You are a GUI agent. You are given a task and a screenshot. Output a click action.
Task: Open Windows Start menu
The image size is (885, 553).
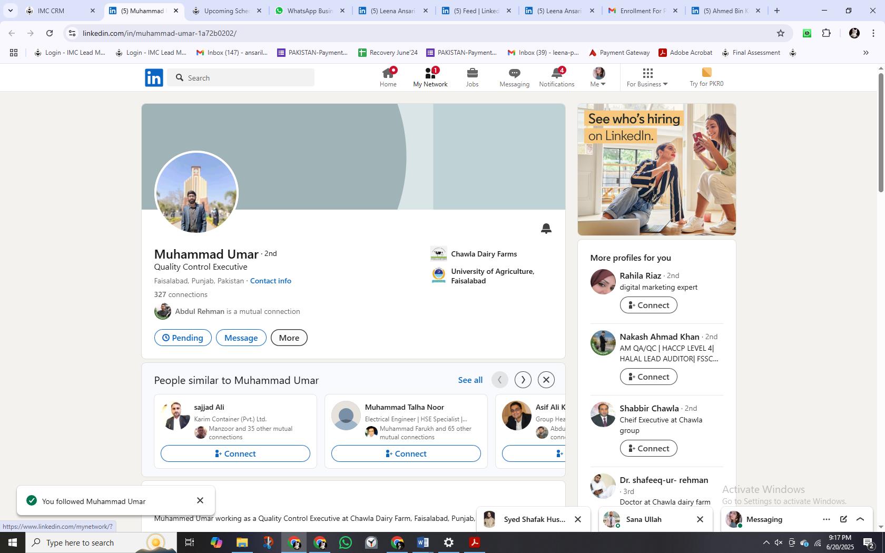click(13, 542)
